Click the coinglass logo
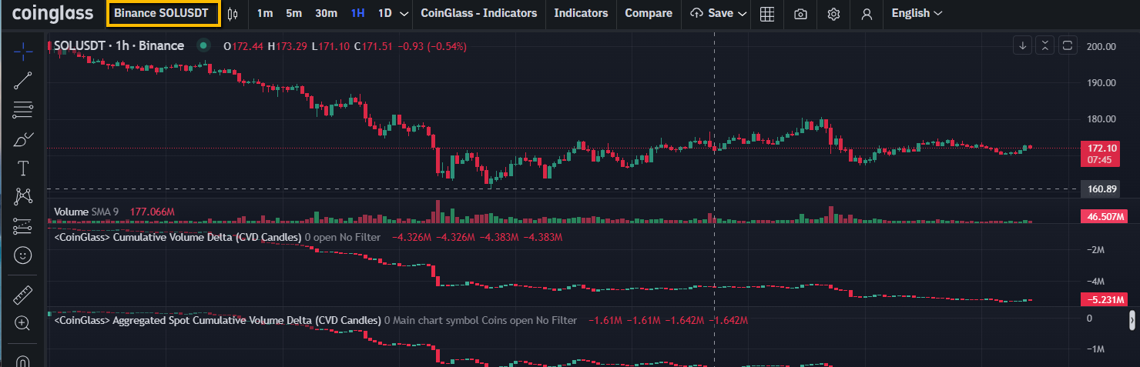 [x=53, y=13]
